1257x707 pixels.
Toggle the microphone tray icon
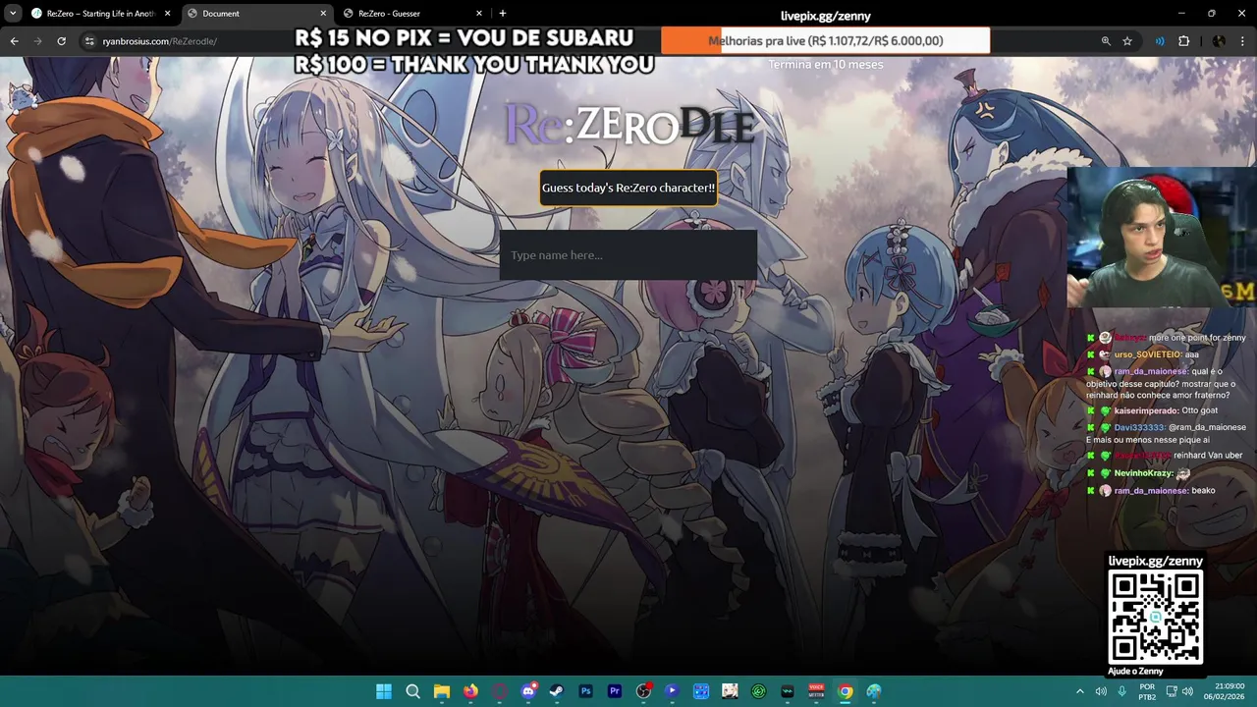point(1121,691)
